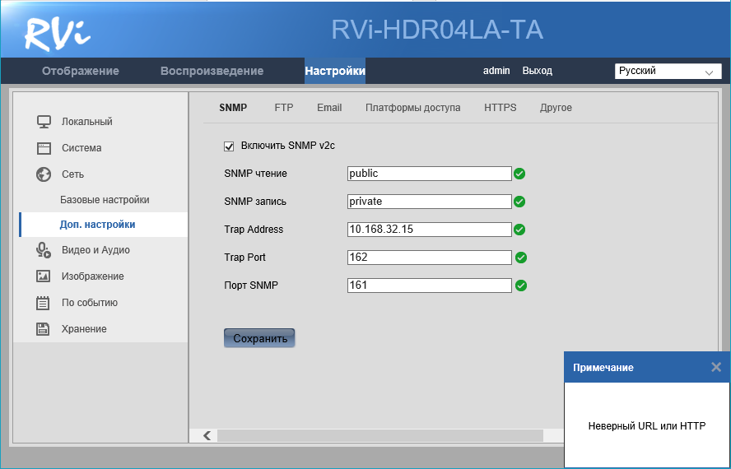This screenshot has height=469, width=731.
Task: Select Базовые настройки submenu
Action: pos(105,200)
